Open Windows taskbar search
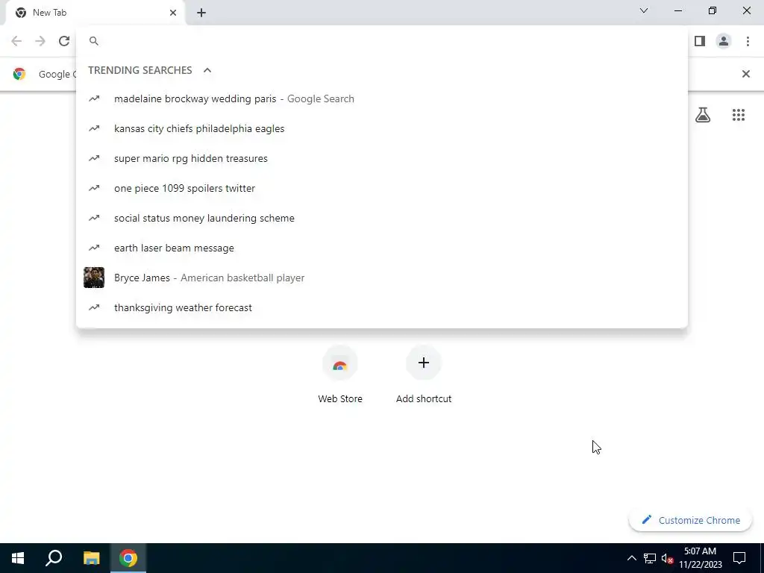Screen dimensions: 764x573 (54, 558)
